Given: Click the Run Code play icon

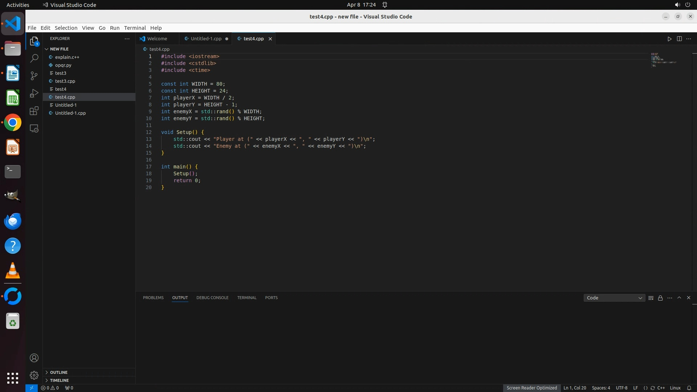Looking at the screenshot, I should tap(669, 39).
